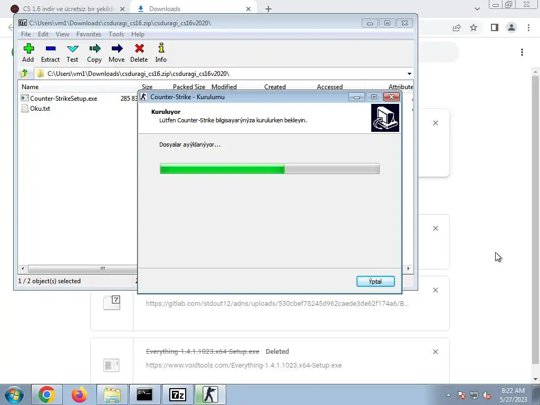Open Chrome three-dot main menu
Image resolution: width=540 pixels, height=405 pixels.
[x=528, y=27]
